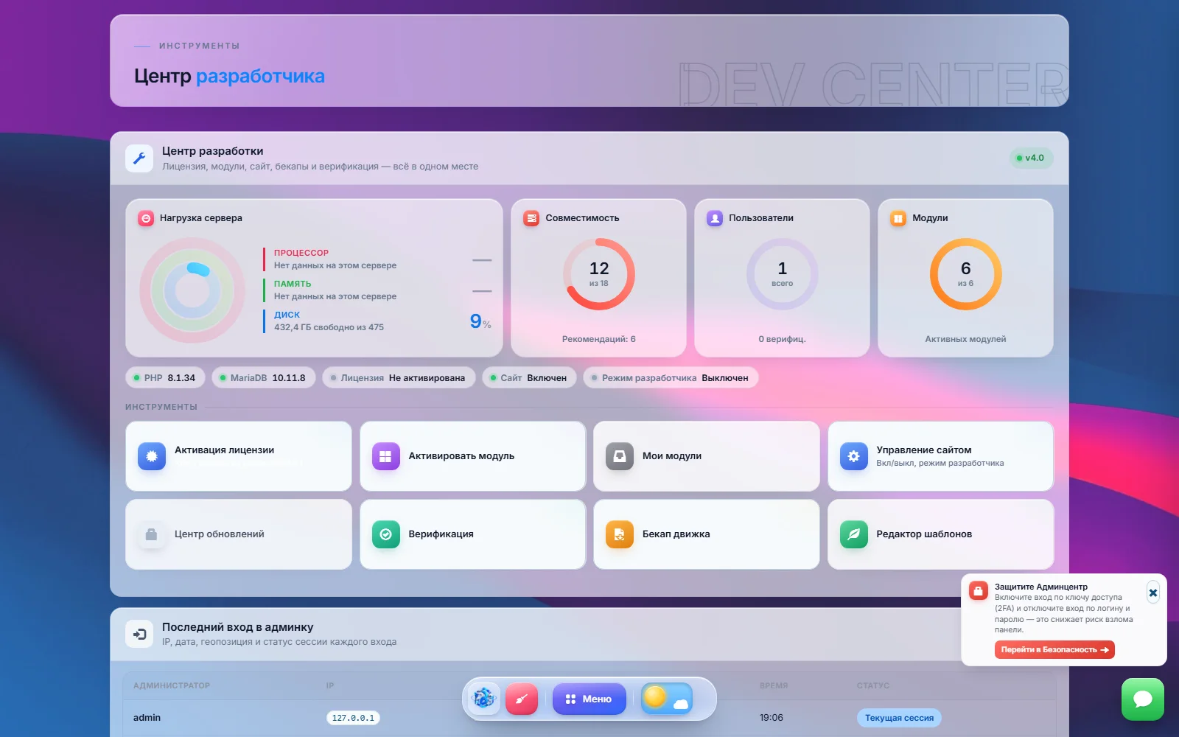Image resolution: width=1179 pixels, height=737 pixels.
Task: Click the PHP 8.1.34 status pill
Action: 166,378
